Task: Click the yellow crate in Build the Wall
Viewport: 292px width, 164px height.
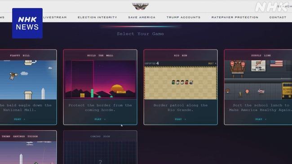Action: coord(82,95)
